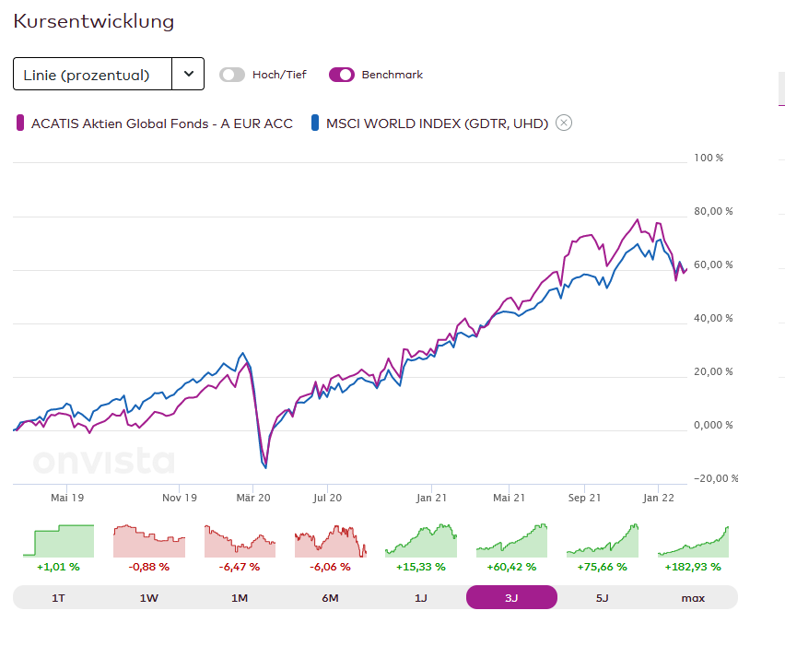Open the Linie (prozentual) chart type dropdown

tap(93, 75)
